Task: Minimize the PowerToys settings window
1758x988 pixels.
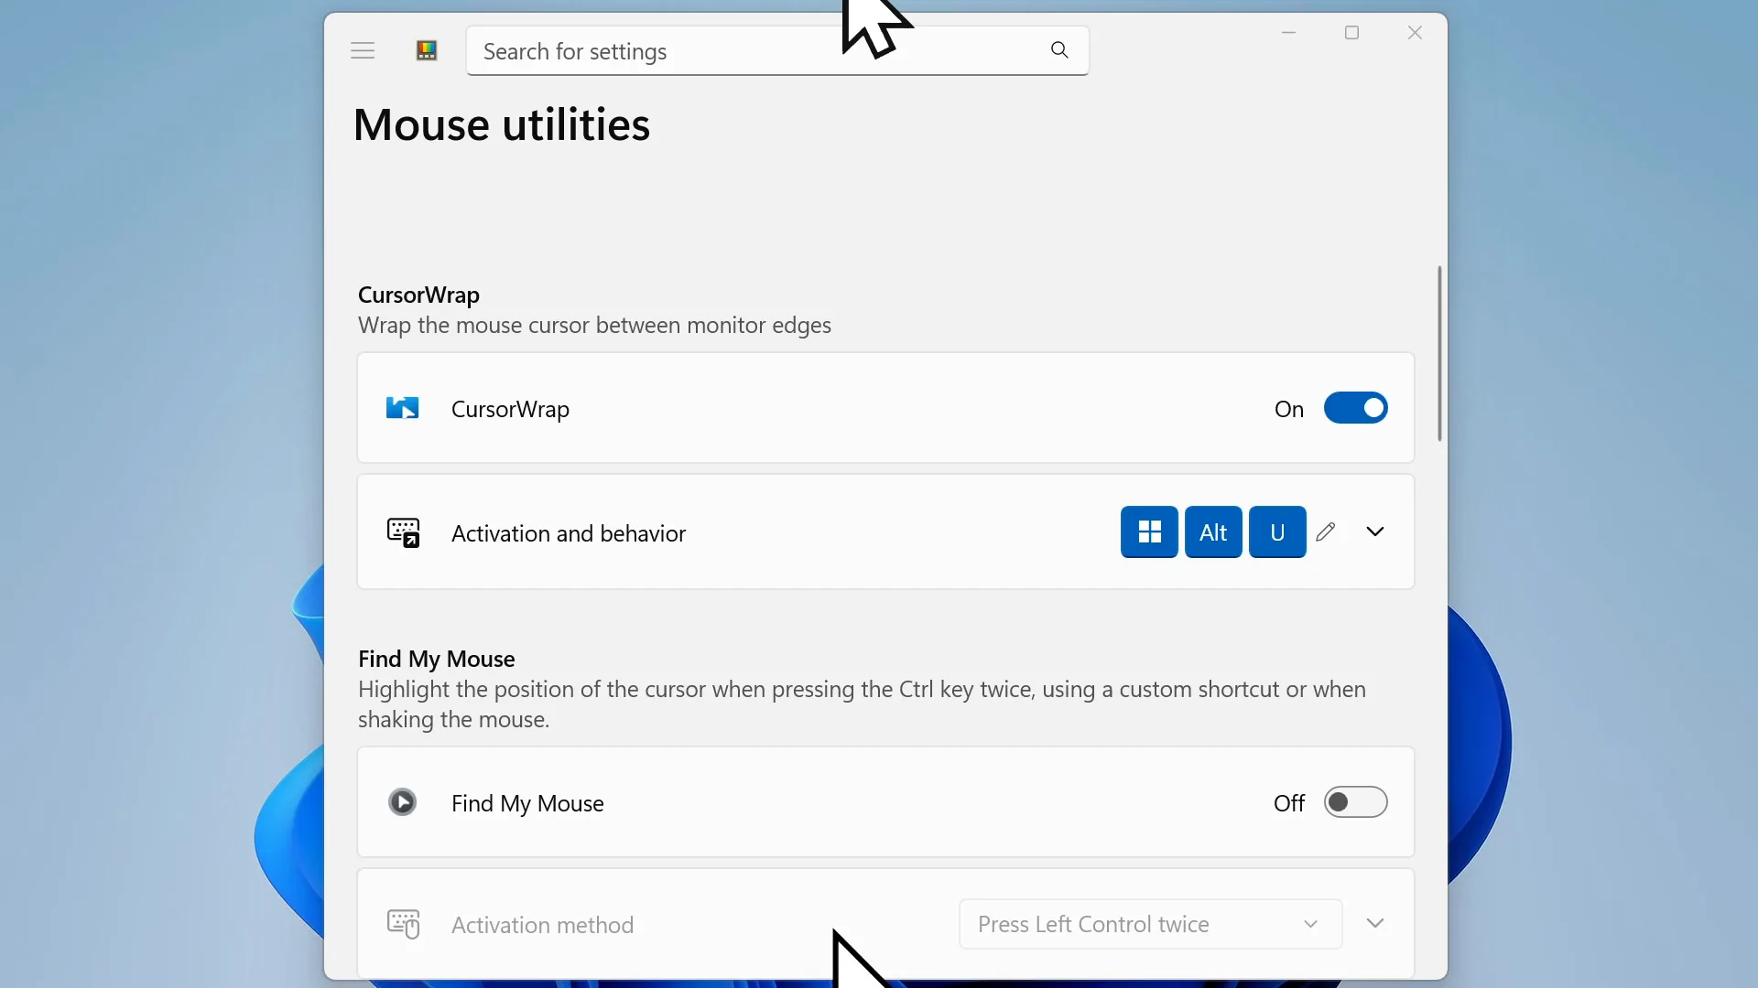Action: pos(1289,33)
